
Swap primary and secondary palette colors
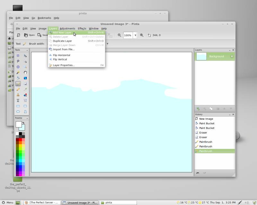coord(23,123)
